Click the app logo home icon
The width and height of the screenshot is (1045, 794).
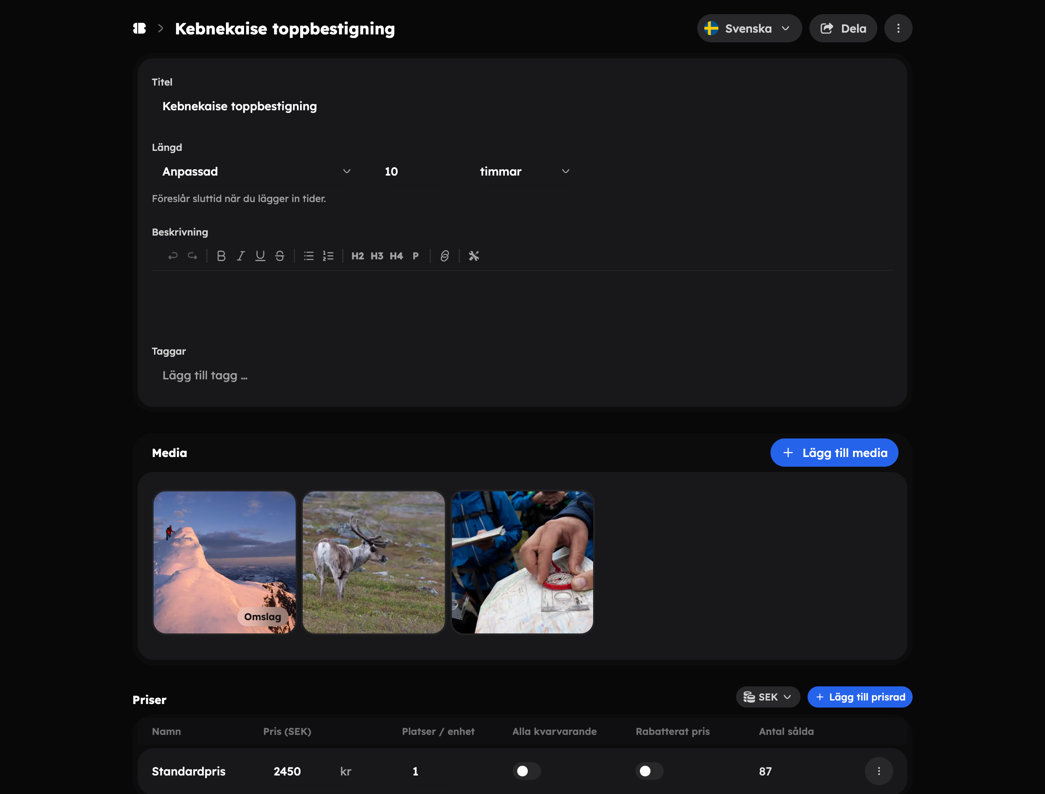tap(139, 28)
